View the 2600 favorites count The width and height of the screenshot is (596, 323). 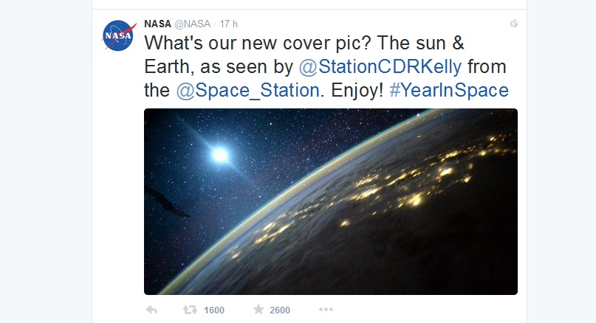click(x=280, y=310)
